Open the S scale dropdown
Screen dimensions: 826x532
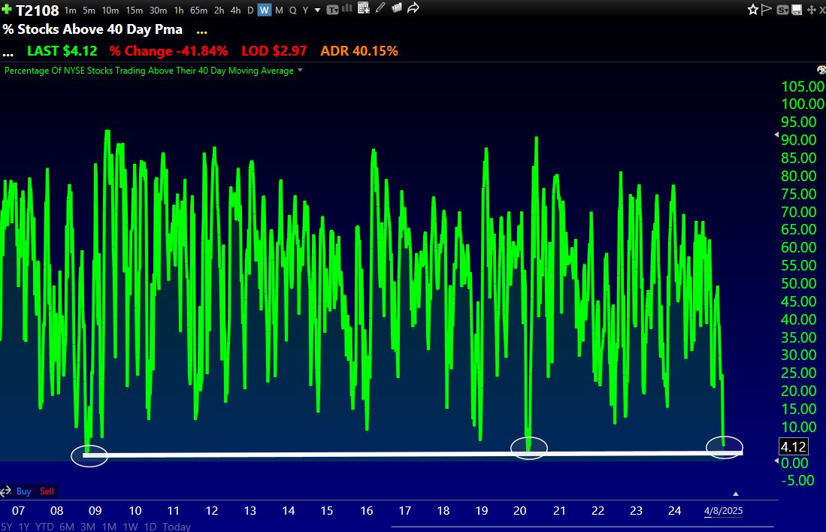coord(783,10)
